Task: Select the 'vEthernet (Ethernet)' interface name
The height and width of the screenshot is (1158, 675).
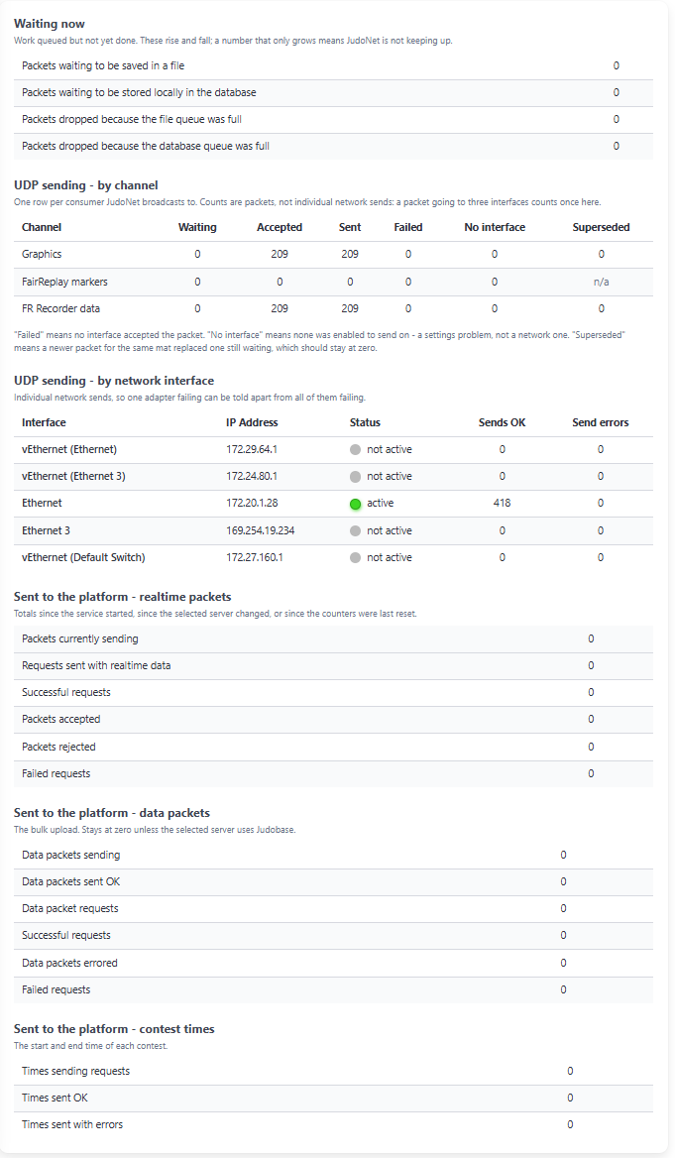Action: (69, 450)
